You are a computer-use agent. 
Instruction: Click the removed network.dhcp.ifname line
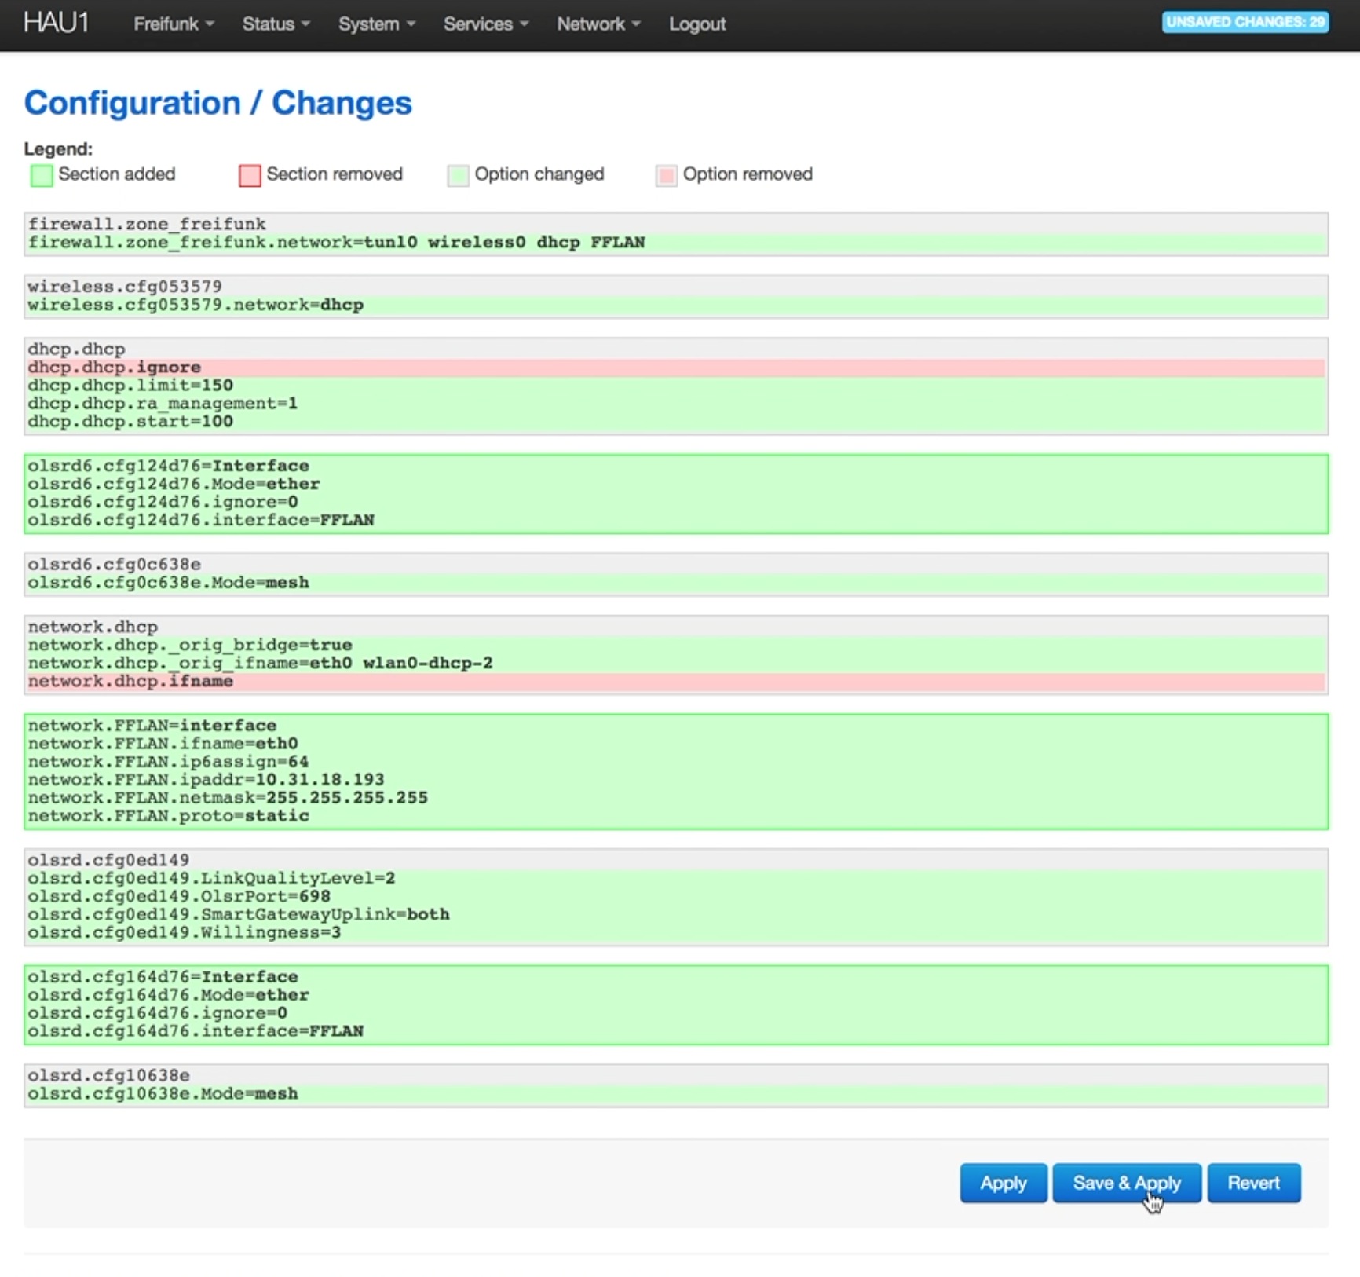point(130,682)
